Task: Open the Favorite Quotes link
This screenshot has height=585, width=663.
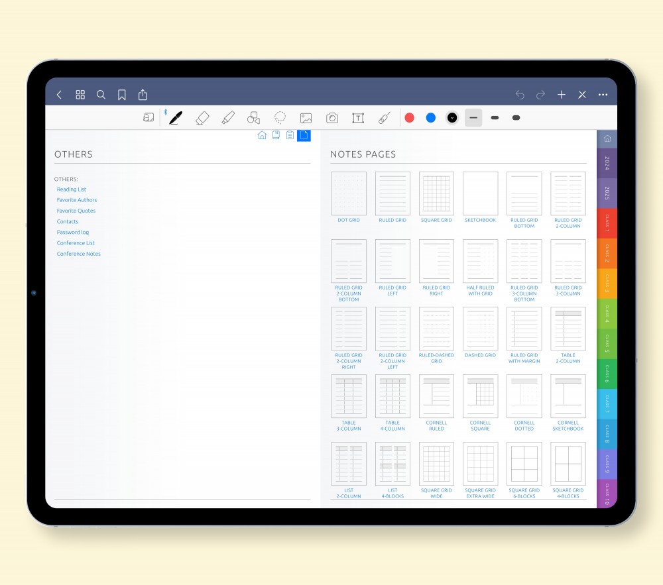Action: click(x=76, y=211)
